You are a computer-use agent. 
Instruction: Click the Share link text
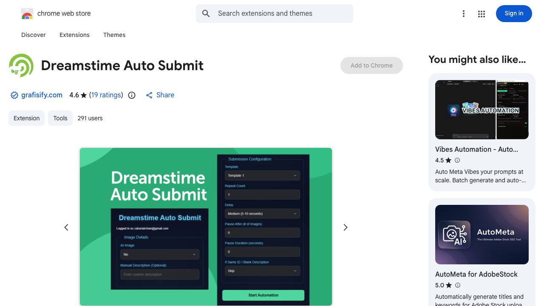pyautogui.click(x=165, y=95)
